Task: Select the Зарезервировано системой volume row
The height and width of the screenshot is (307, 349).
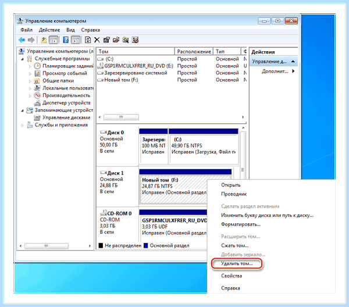Action: coord(172,73)
